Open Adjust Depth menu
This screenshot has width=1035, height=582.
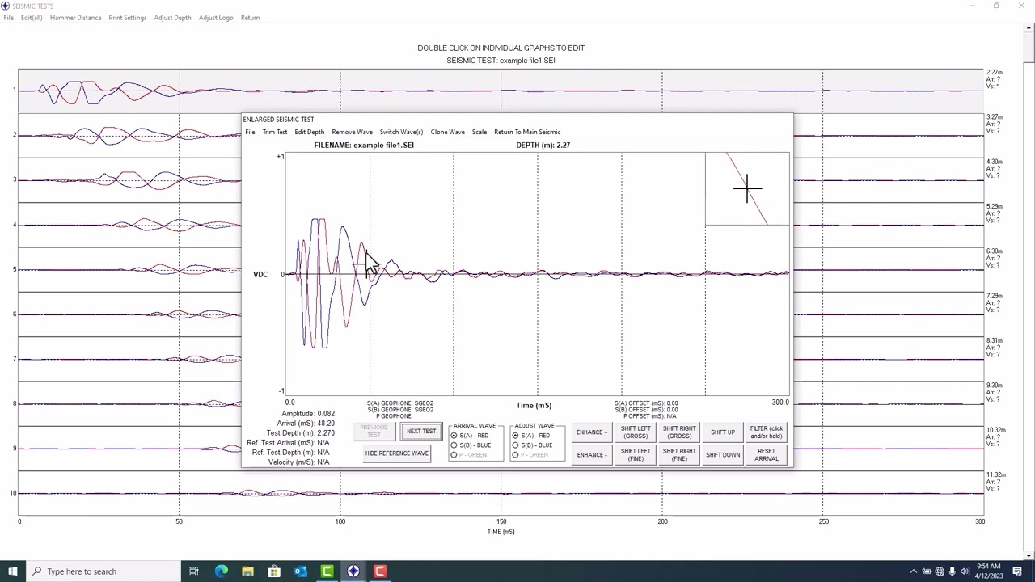click(x=172, y=18)
